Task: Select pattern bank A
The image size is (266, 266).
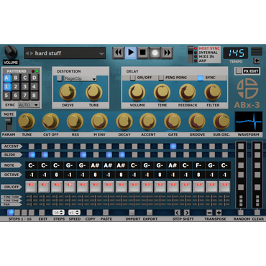Action: click(6, 78)
